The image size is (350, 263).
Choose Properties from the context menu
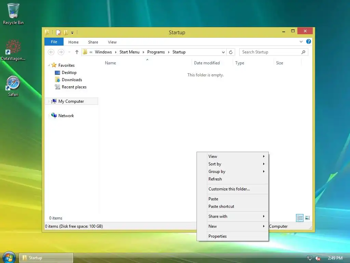coord(232,236)
